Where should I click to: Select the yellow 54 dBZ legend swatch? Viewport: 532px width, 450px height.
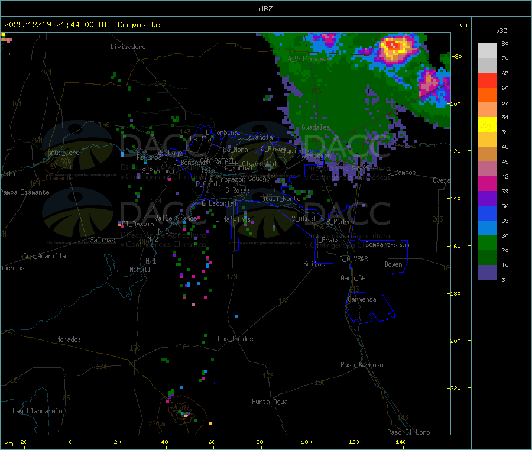487,125
